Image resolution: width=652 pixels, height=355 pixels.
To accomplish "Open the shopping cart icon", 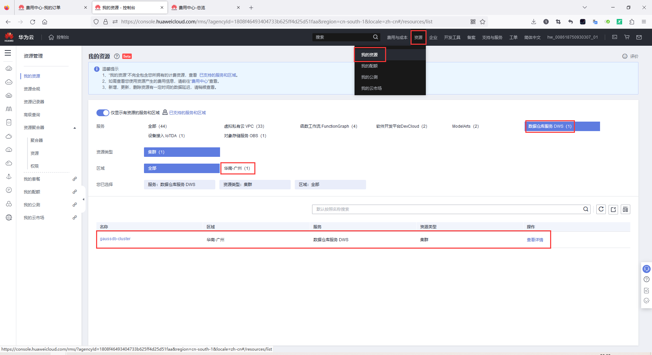I will [627, 37].
